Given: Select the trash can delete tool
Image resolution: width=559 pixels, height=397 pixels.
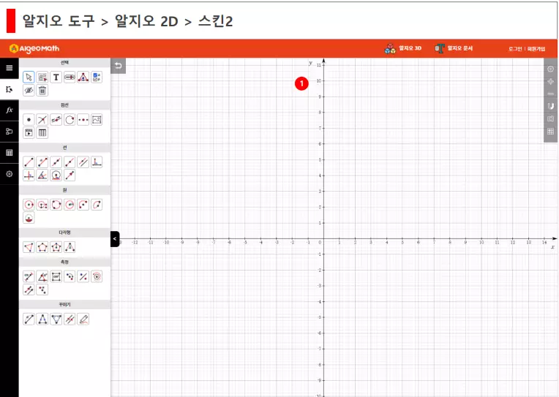Looking at the screenshot, I should click(42, 91).
